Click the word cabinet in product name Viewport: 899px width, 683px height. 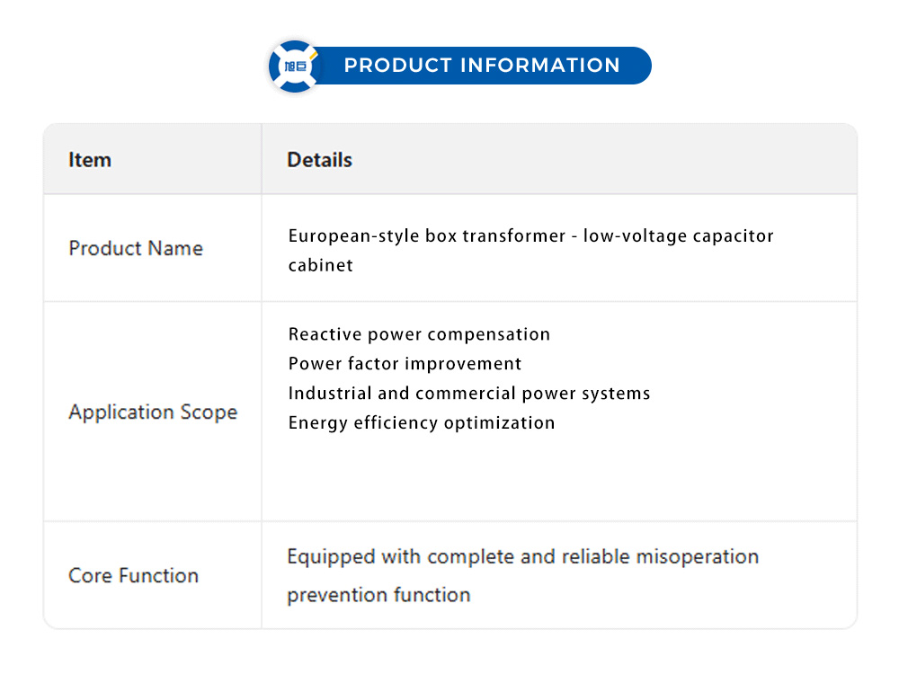click(320, 265)
